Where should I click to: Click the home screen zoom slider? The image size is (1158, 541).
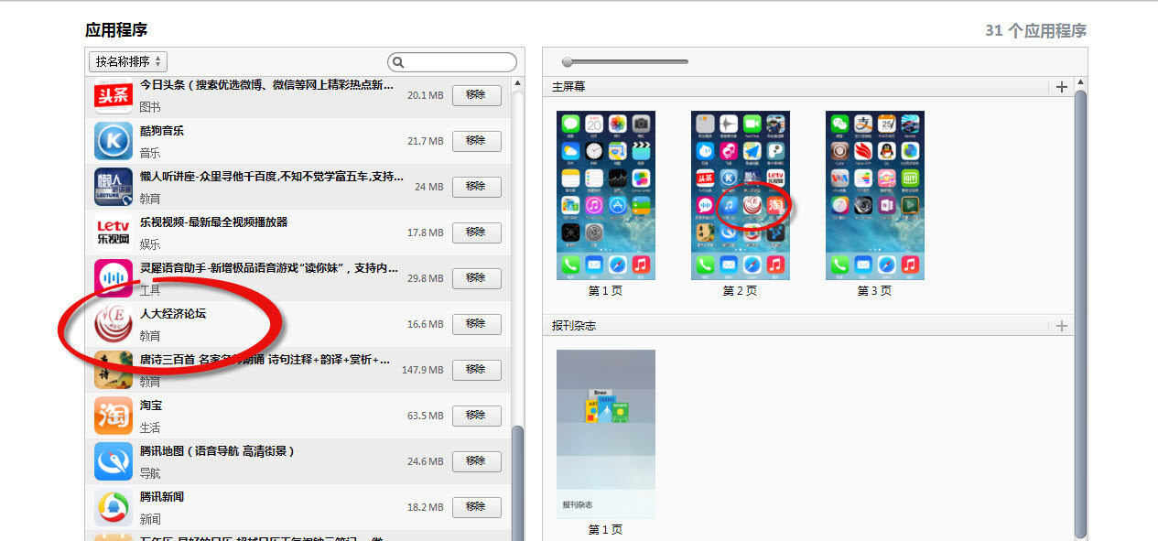(626, 62)
